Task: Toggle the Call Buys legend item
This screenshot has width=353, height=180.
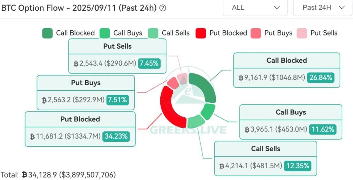Action: (121, 33)
